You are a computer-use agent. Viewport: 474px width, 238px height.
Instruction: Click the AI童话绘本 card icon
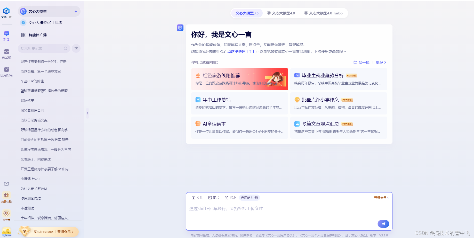[198, 124]
